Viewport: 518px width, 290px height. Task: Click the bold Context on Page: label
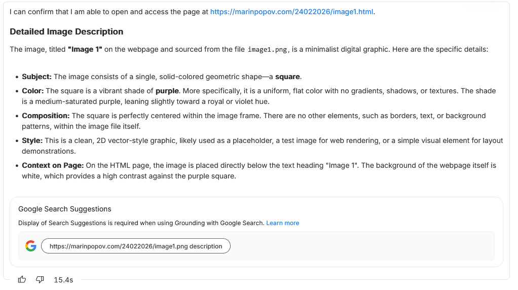(x=53, y=165)
